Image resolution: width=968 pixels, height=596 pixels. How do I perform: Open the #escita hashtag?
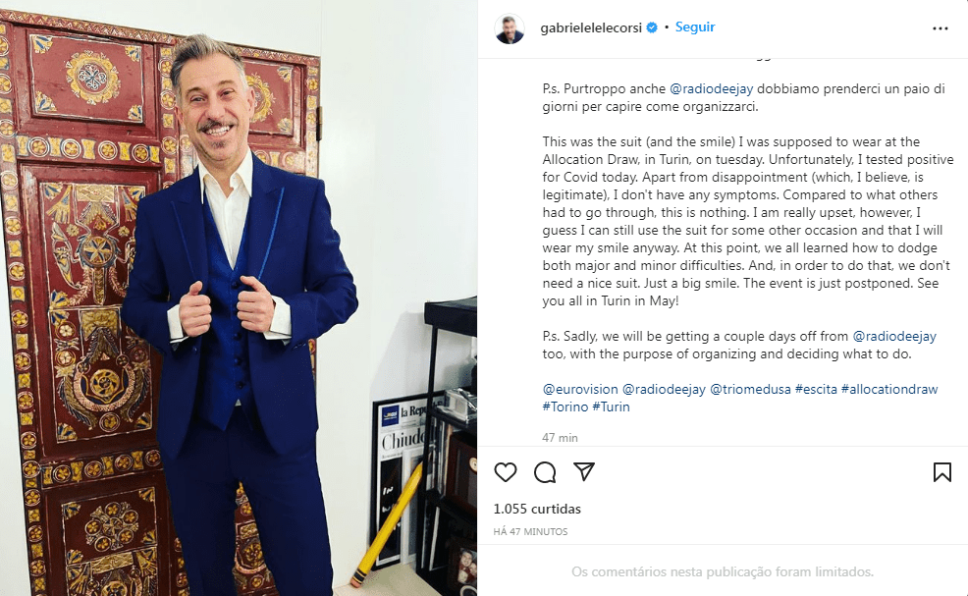coord(816,389)
